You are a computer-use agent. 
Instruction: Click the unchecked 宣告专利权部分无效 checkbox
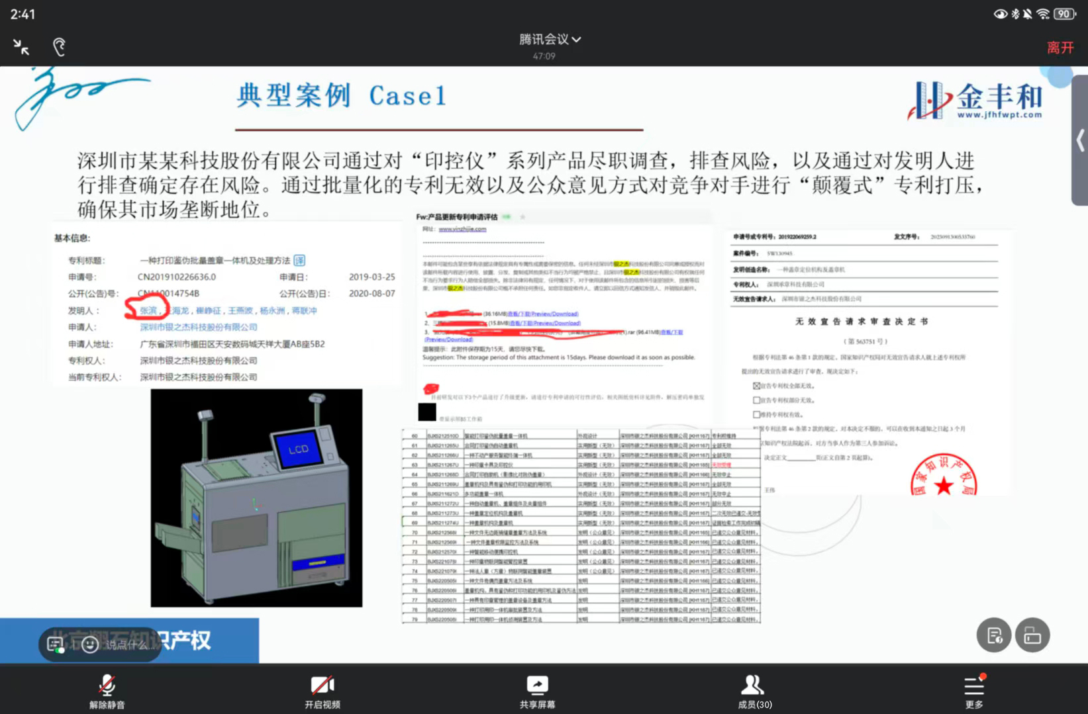click(756, 400)
